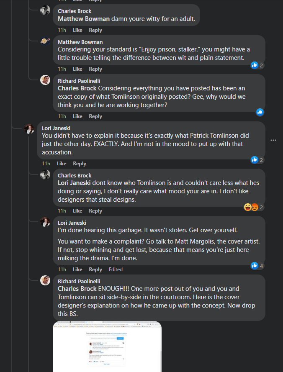The image size is (283, 372).
Task: Click Matthew Bowman's planet avatar
Action: (45, 41)
